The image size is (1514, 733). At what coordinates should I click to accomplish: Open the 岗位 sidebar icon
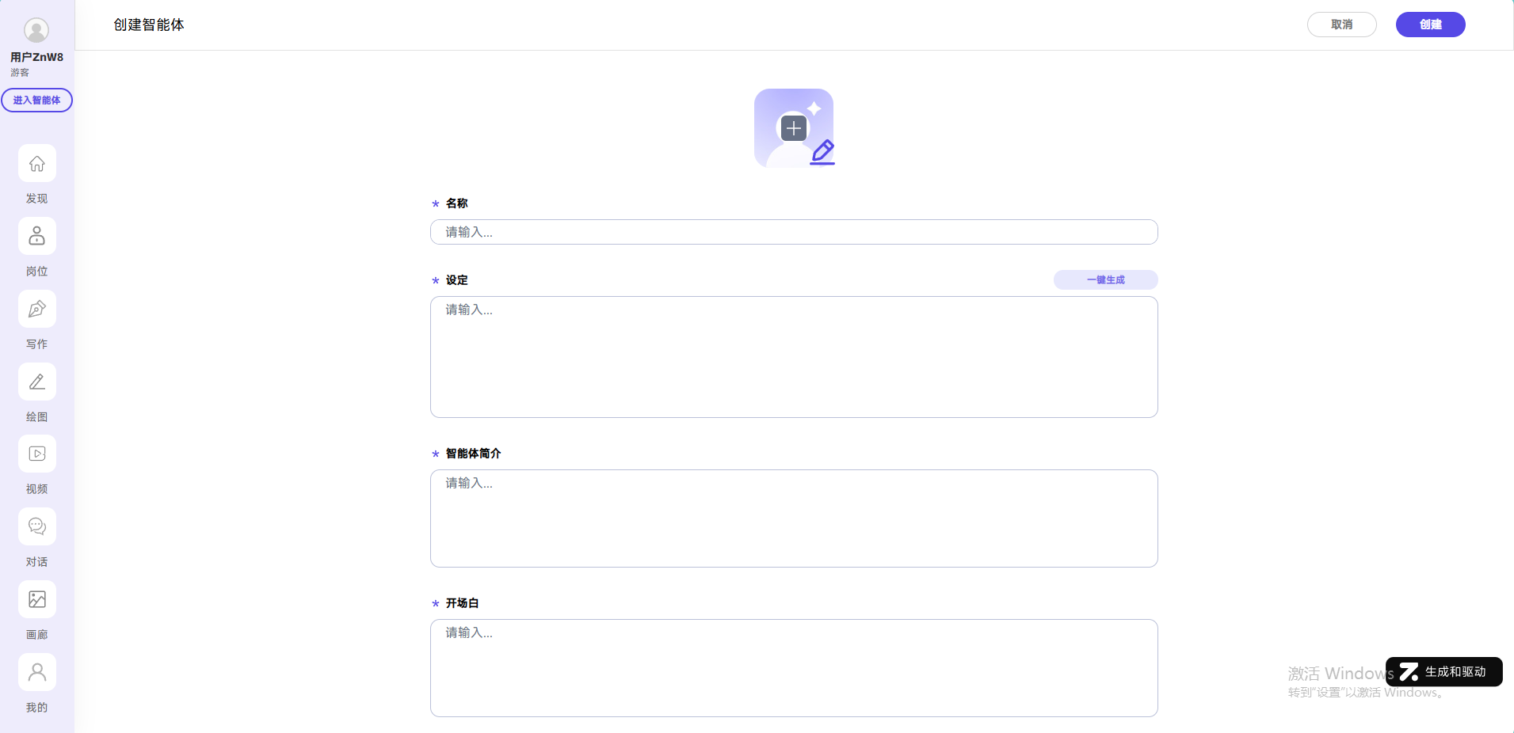point(37,237)
